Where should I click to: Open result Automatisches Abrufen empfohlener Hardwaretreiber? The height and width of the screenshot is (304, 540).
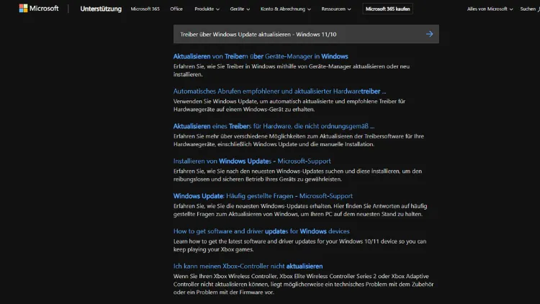coord(279,91)
